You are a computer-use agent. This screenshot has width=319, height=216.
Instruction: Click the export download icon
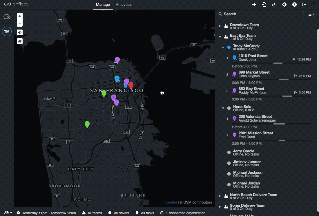[x=274, y=4]
